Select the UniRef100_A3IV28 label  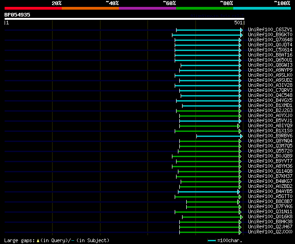270,85
